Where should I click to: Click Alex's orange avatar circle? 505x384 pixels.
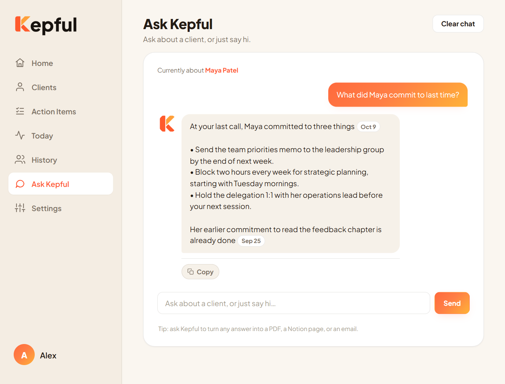[x=24, y=355]
